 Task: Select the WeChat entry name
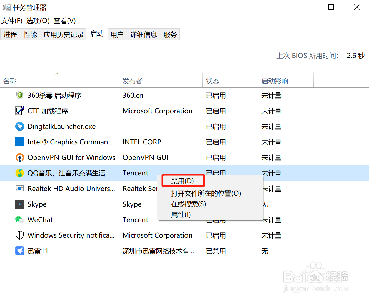click(x=40, y=220)
